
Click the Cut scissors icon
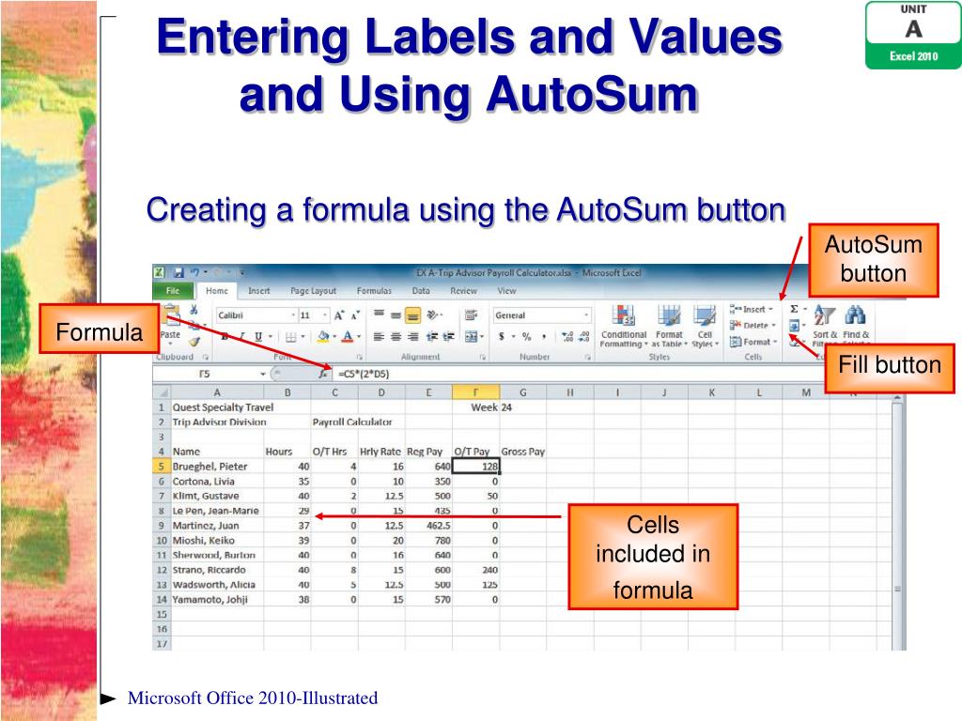click(x=194, y=310)
